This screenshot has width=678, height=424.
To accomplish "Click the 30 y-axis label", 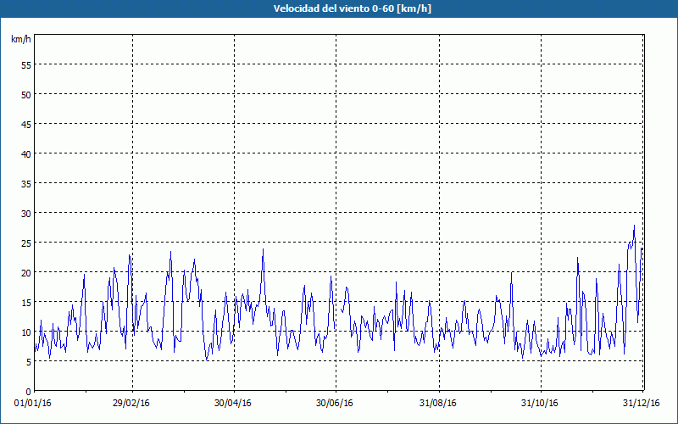I will click(26, 214).
